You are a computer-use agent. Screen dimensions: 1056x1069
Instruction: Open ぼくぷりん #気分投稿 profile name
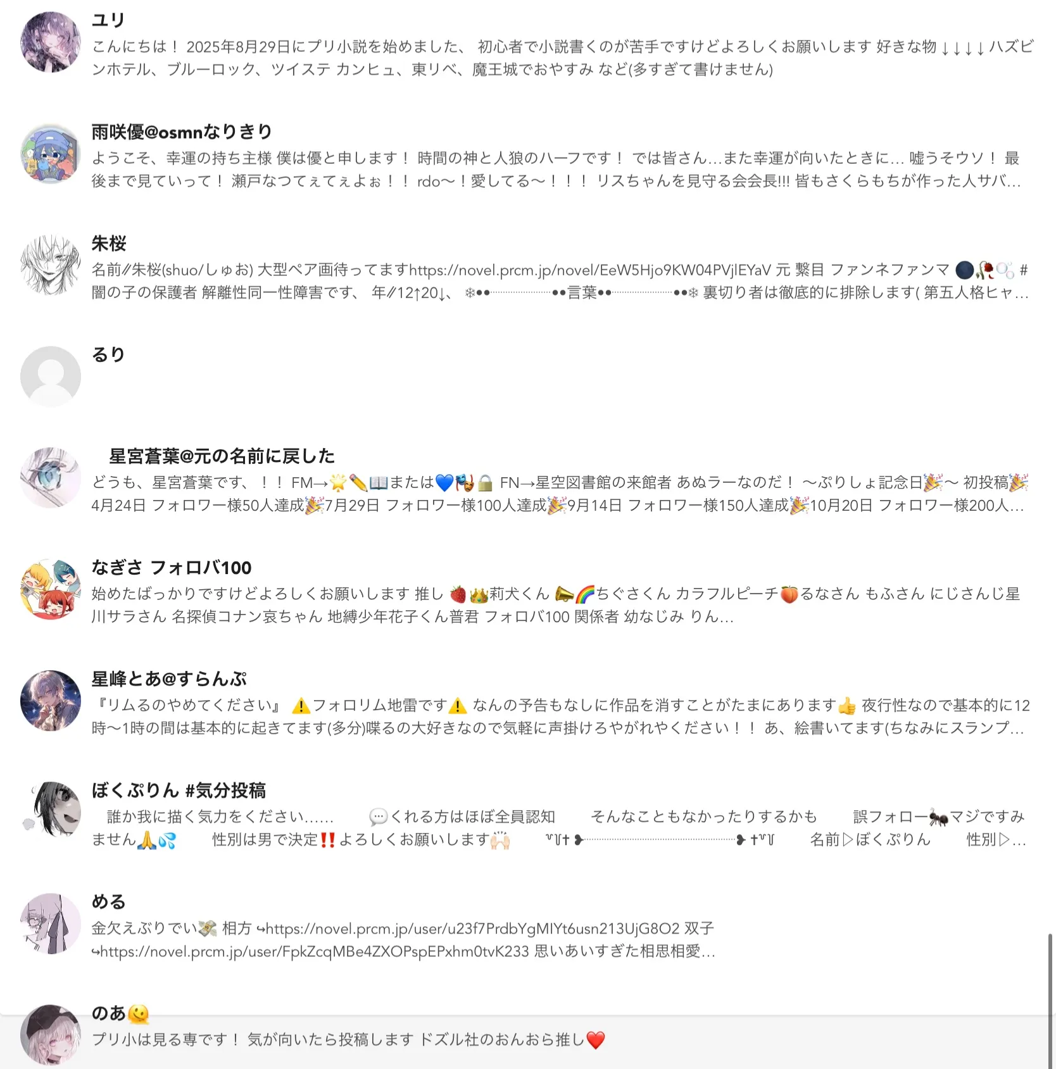tap(179, 790)
